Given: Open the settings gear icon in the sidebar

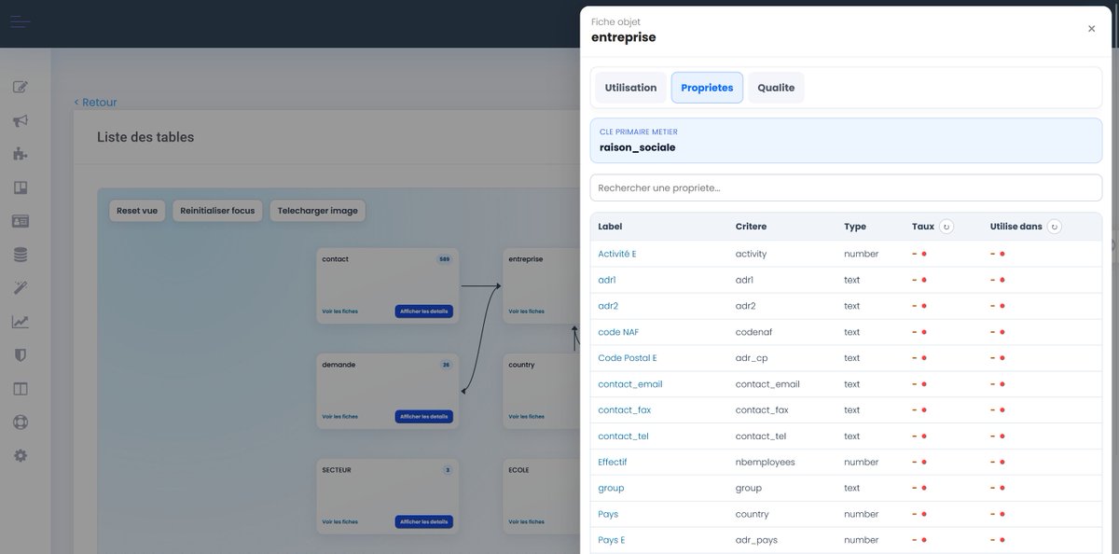Looking at the screenshot, I should (x=21, y=455).
